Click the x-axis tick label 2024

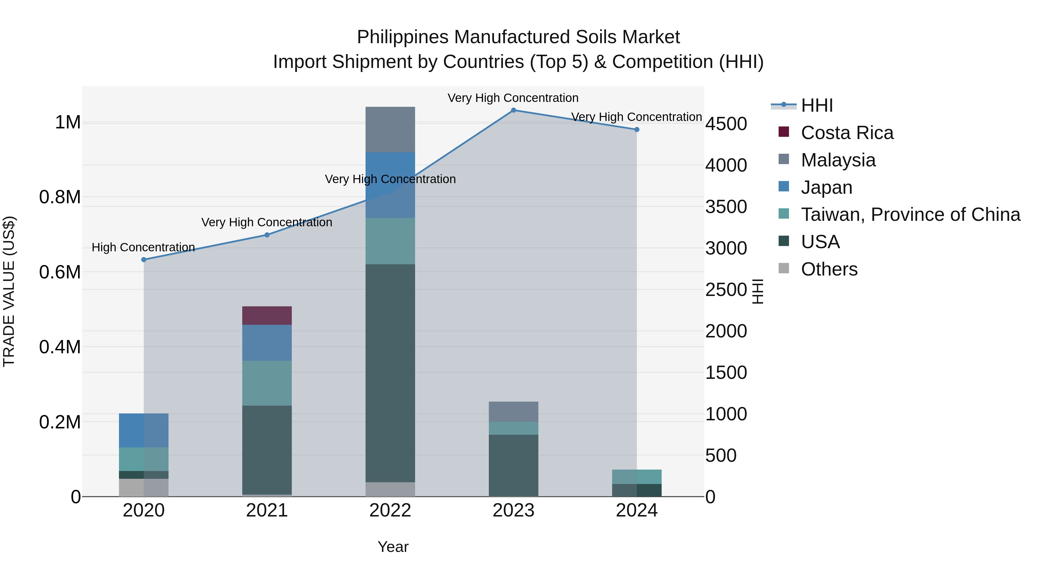[637, 510]
